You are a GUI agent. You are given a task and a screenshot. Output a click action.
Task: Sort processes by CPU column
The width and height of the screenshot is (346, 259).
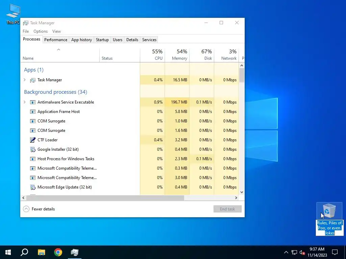152,55
